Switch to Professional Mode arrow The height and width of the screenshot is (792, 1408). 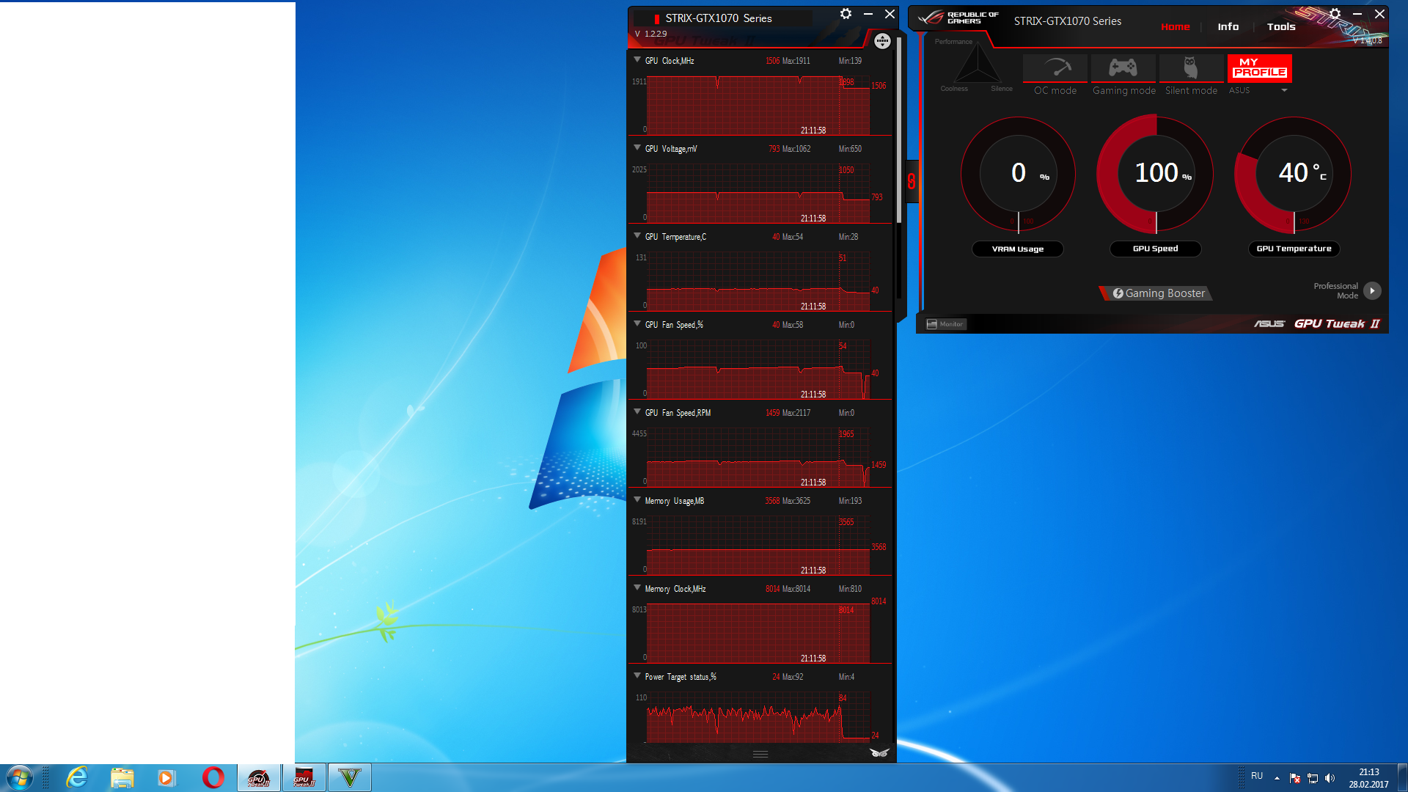pyautogui.click(x=1372, y=291)
